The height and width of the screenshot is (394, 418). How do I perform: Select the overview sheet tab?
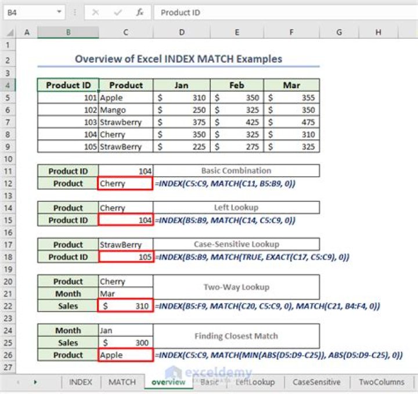(168, 382)
